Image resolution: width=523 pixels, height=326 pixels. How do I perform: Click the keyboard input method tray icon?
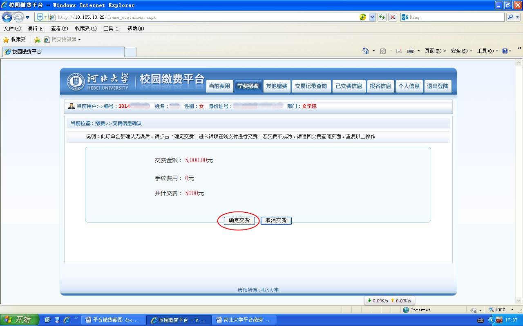481,320
